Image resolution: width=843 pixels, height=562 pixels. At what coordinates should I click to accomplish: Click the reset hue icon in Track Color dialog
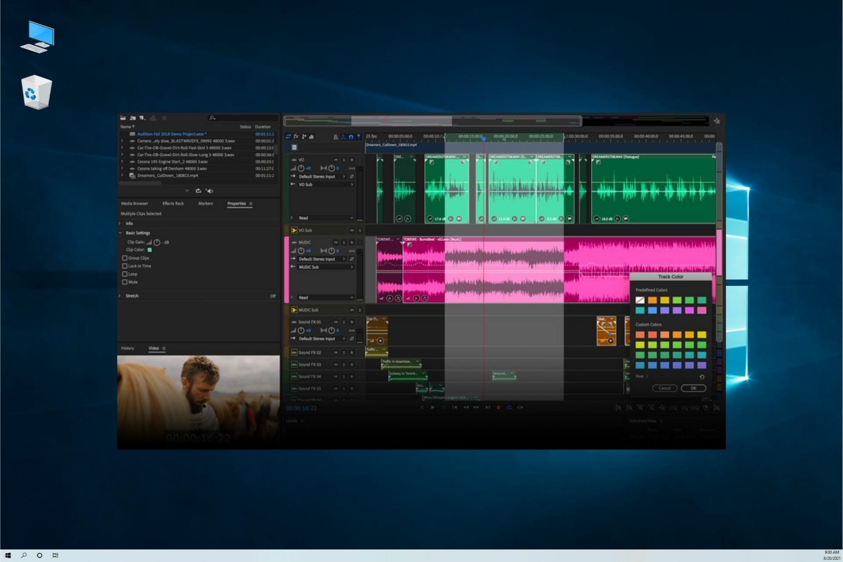click(x=702, y=377)
